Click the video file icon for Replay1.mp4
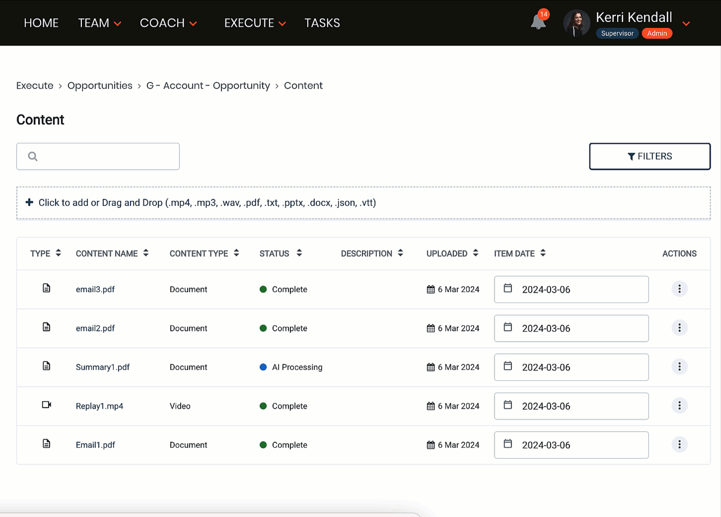721x517 pixels. coord(47,405)
